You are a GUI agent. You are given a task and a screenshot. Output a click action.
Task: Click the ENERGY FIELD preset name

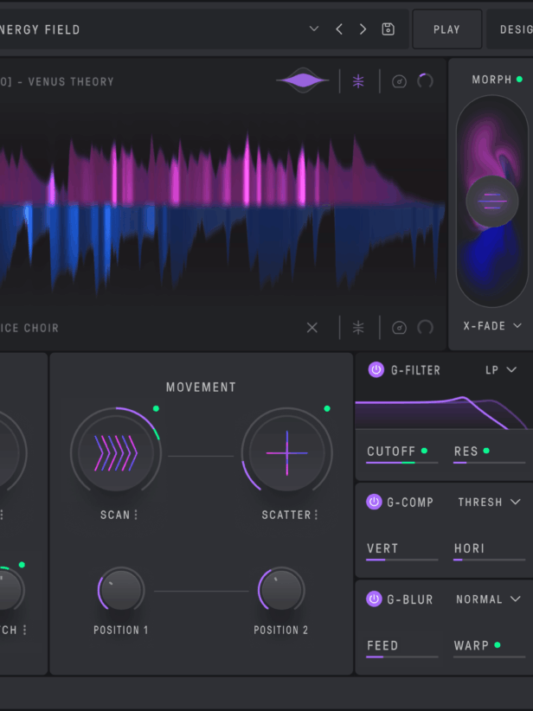tap(40, 30)
